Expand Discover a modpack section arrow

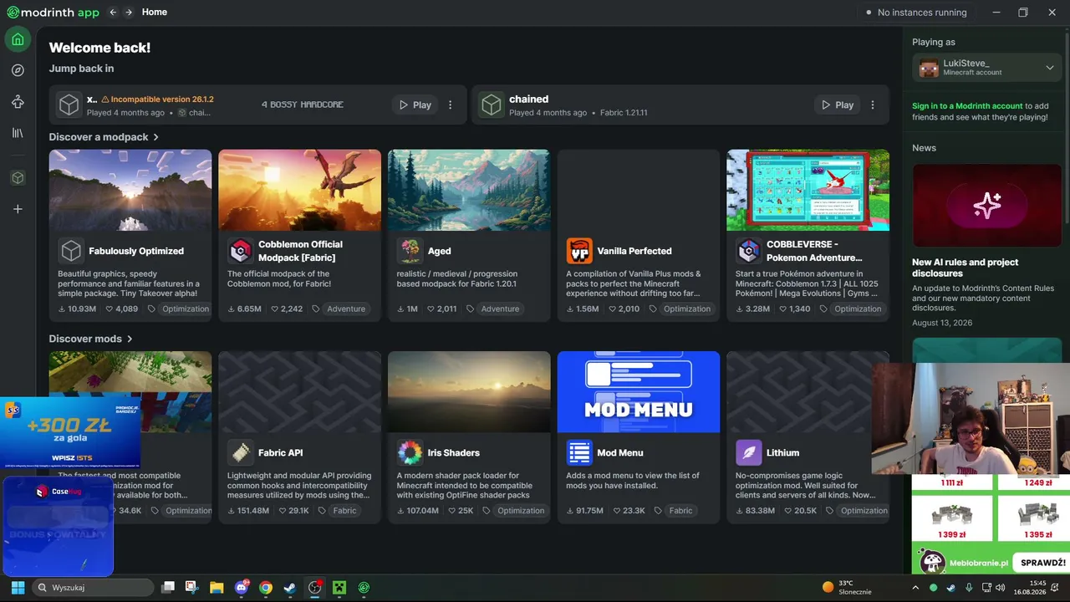155,137
